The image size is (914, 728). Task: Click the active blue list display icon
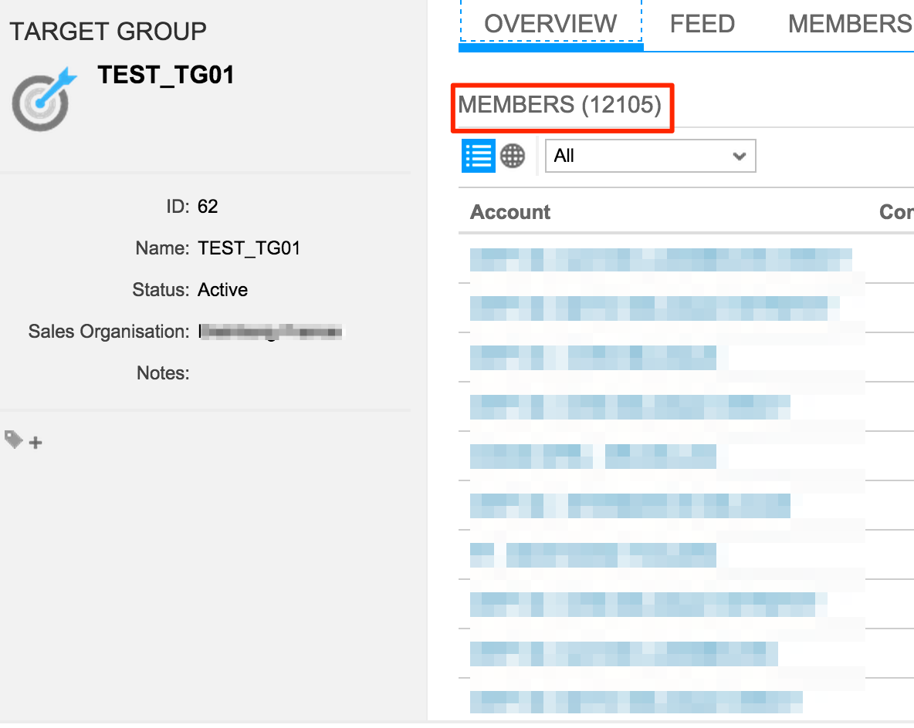(x=479, y=155)
